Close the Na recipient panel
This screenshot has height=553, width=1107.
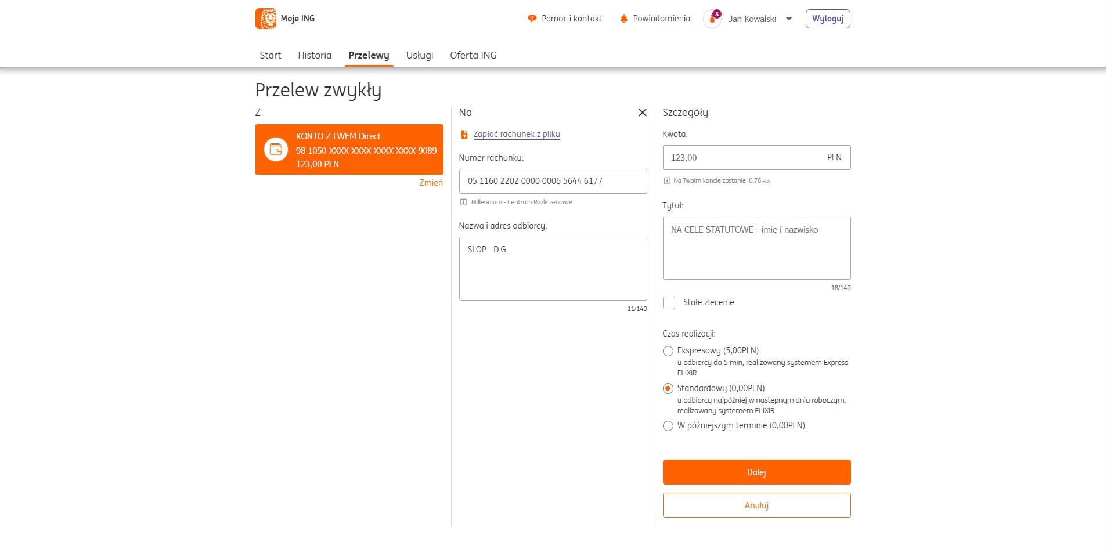pos(642,113)
